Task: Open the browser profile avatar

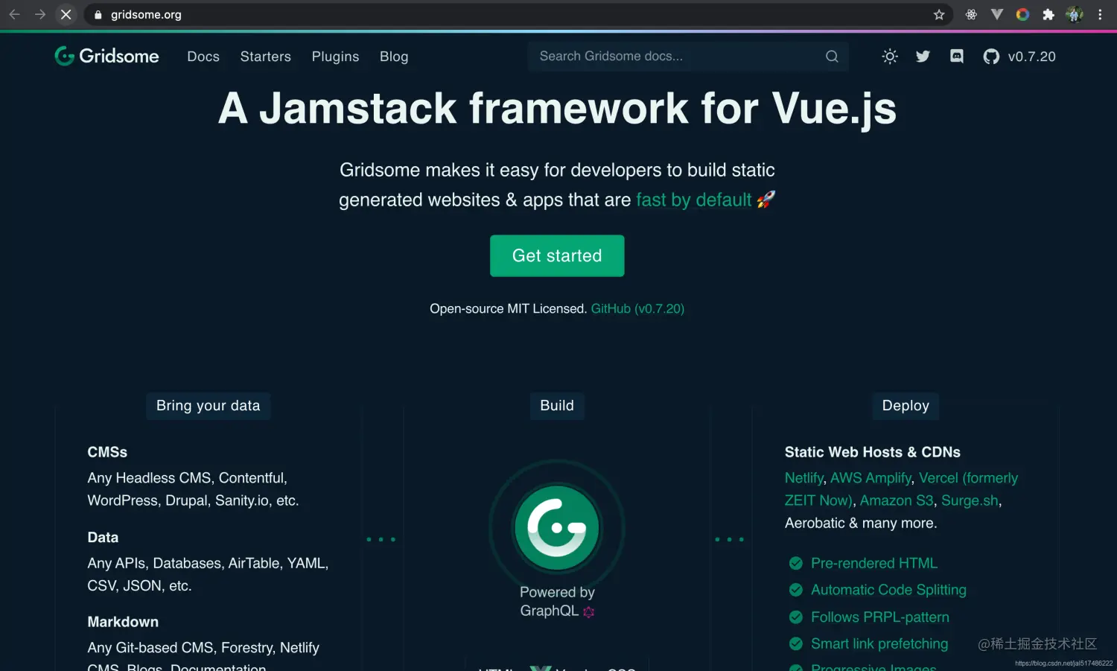Action: (x=1074, y=14)
